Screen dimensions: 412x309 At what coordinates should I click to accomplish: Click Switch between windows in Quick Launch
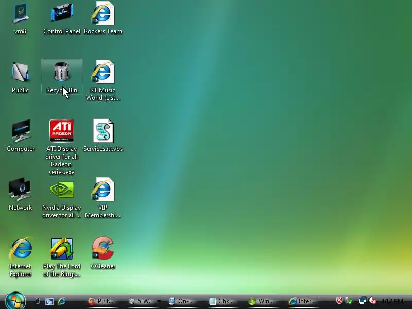[x=49, y=301]
